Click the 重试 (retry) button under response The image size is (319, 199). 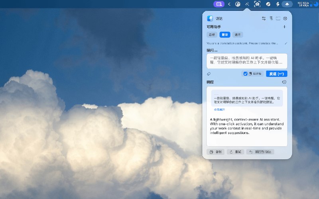point(235,152)
